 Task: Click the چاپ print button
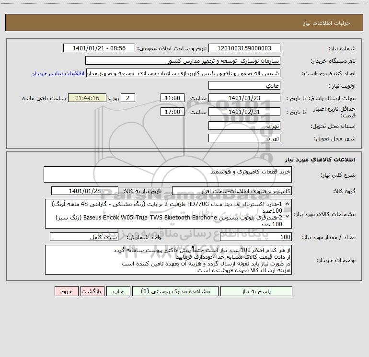[118, 291]
